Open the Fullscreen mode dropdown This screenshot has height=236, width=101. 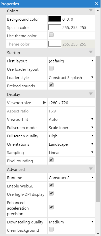tap(71, 128)
